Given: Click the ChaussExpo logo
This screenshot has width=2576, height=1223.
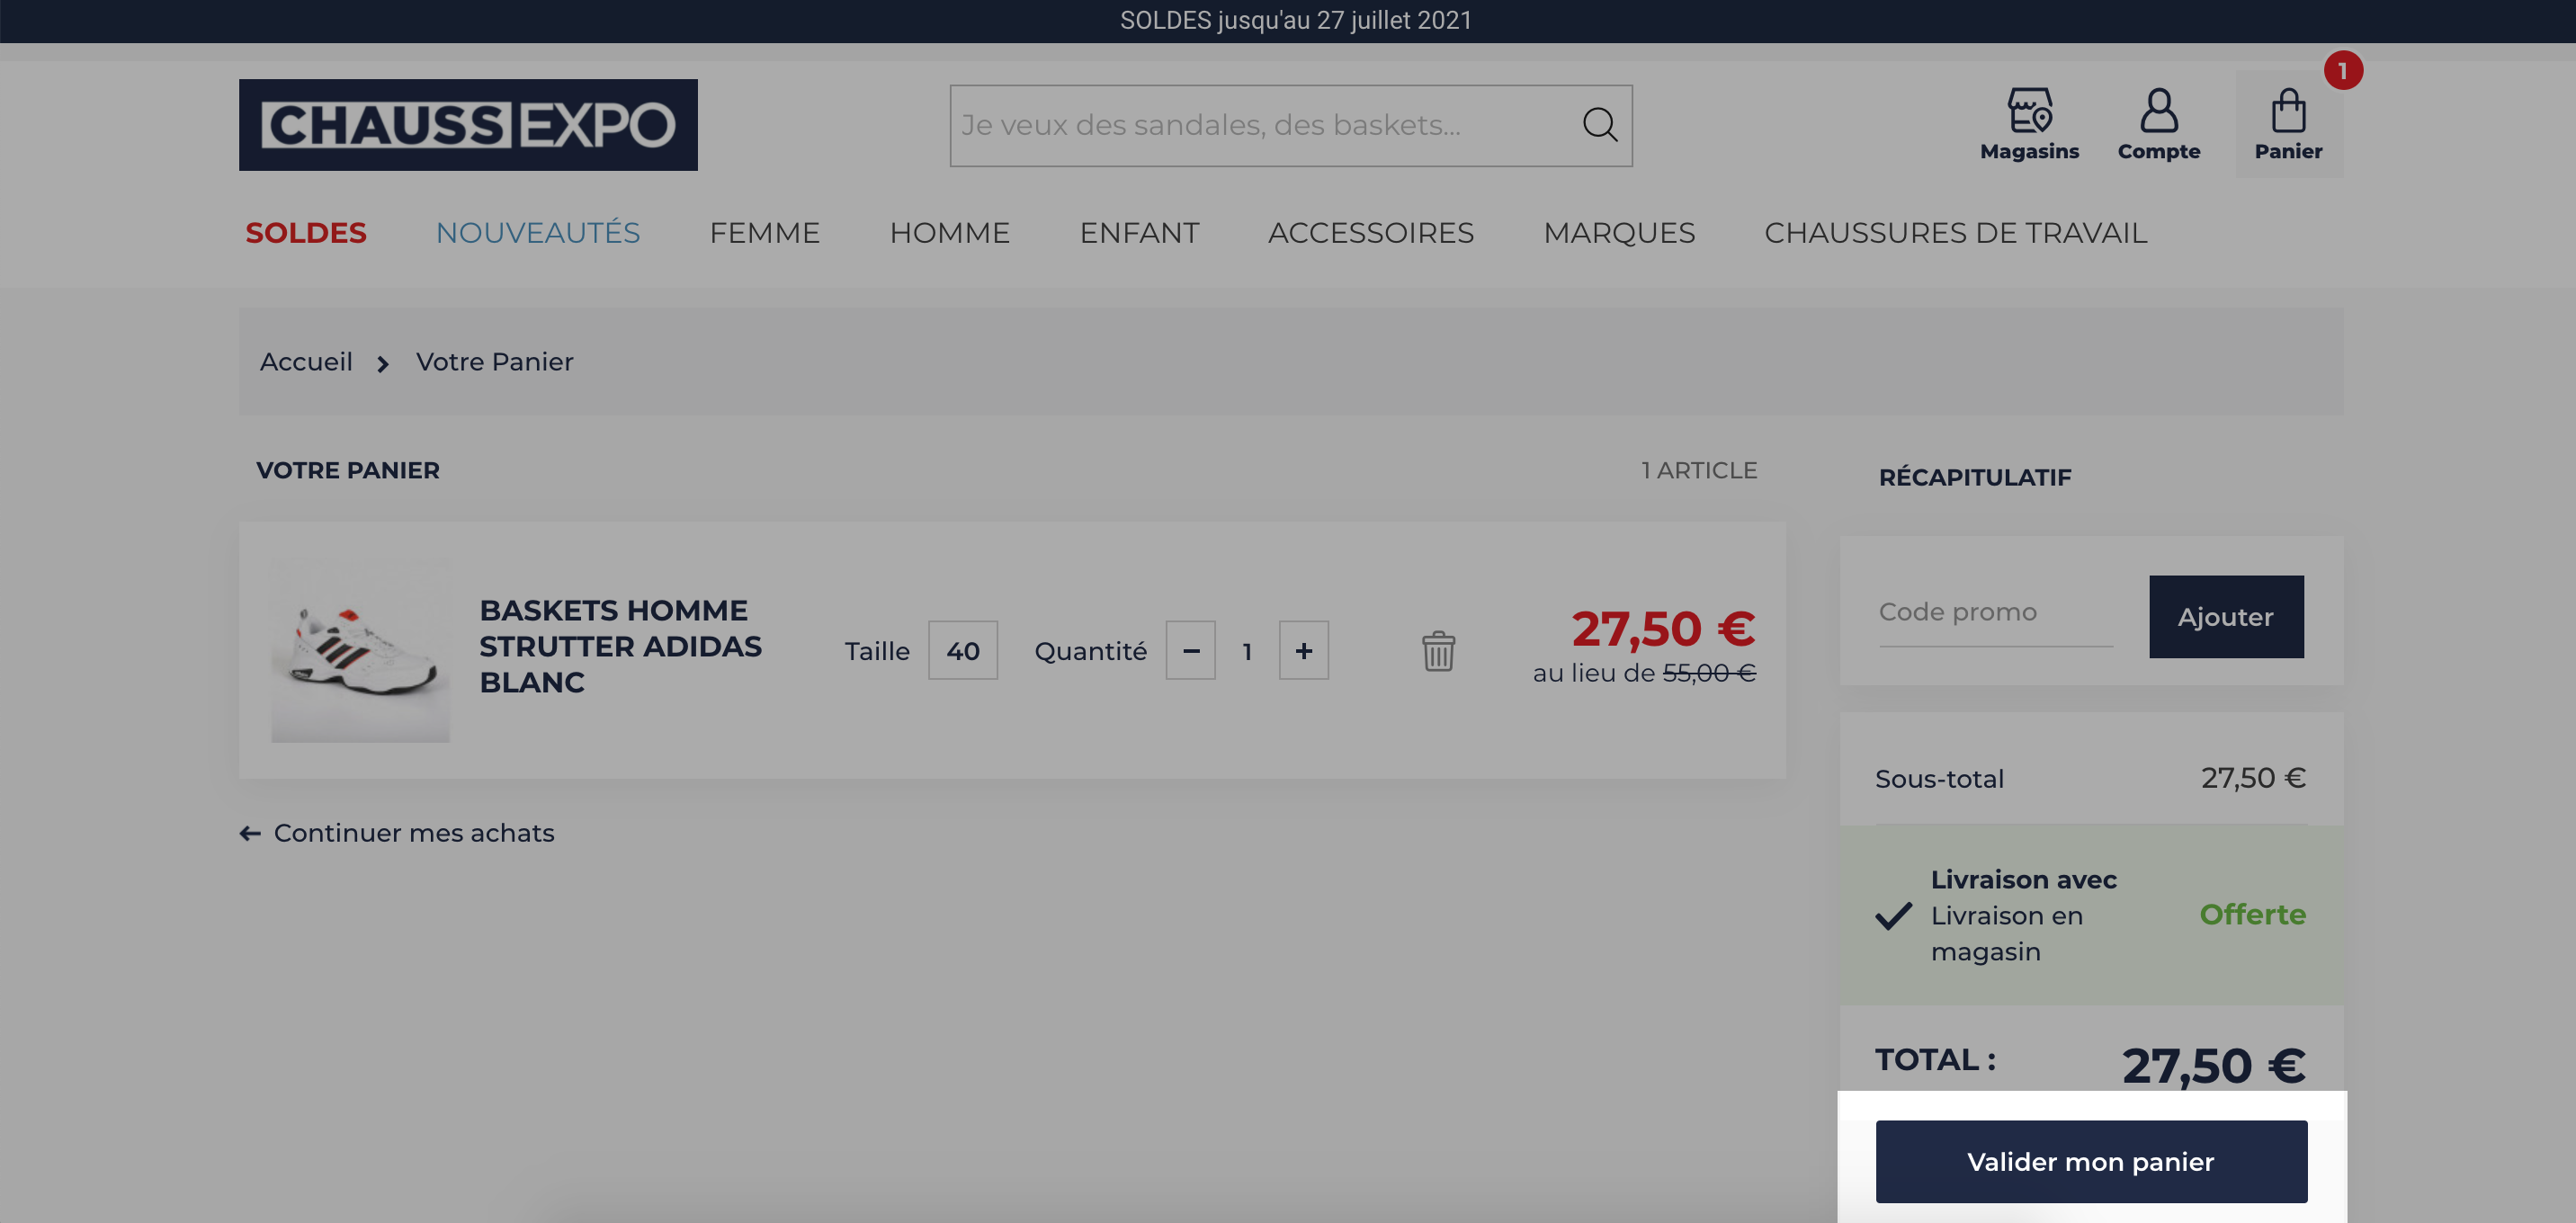Looking at the screenshot, I should [x=468, y=125].
